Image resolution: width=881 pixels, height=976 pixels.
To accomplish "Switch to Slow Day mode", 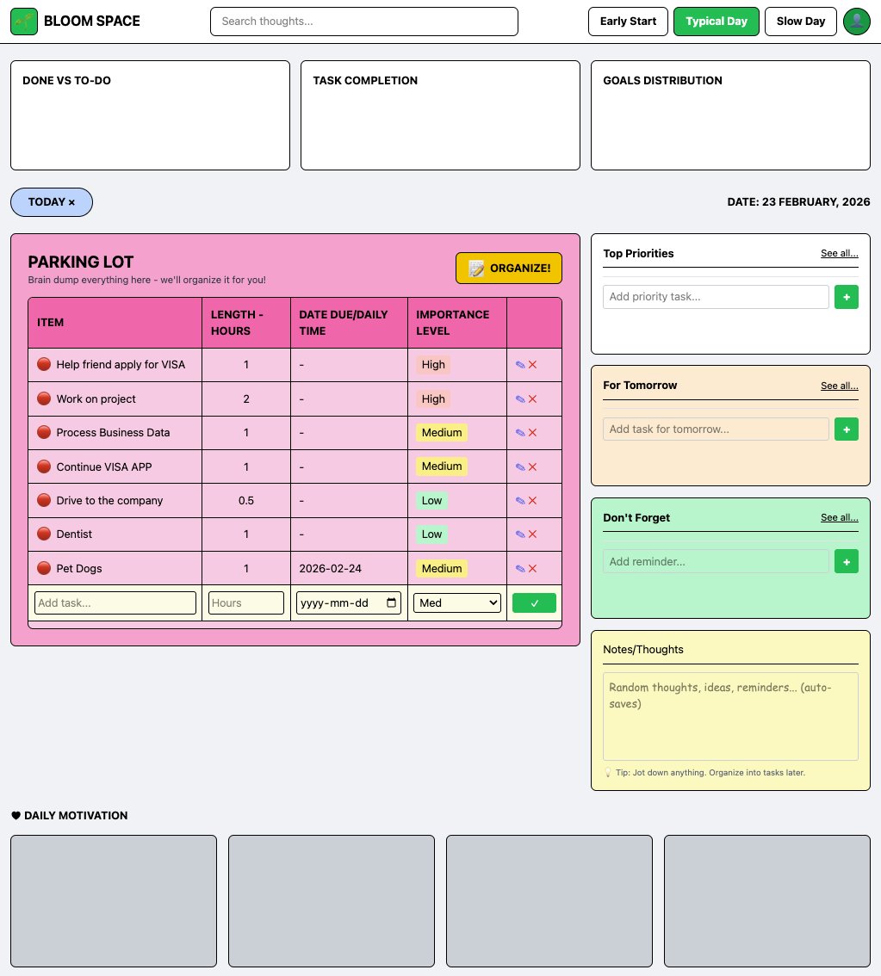I will [800, 22].
